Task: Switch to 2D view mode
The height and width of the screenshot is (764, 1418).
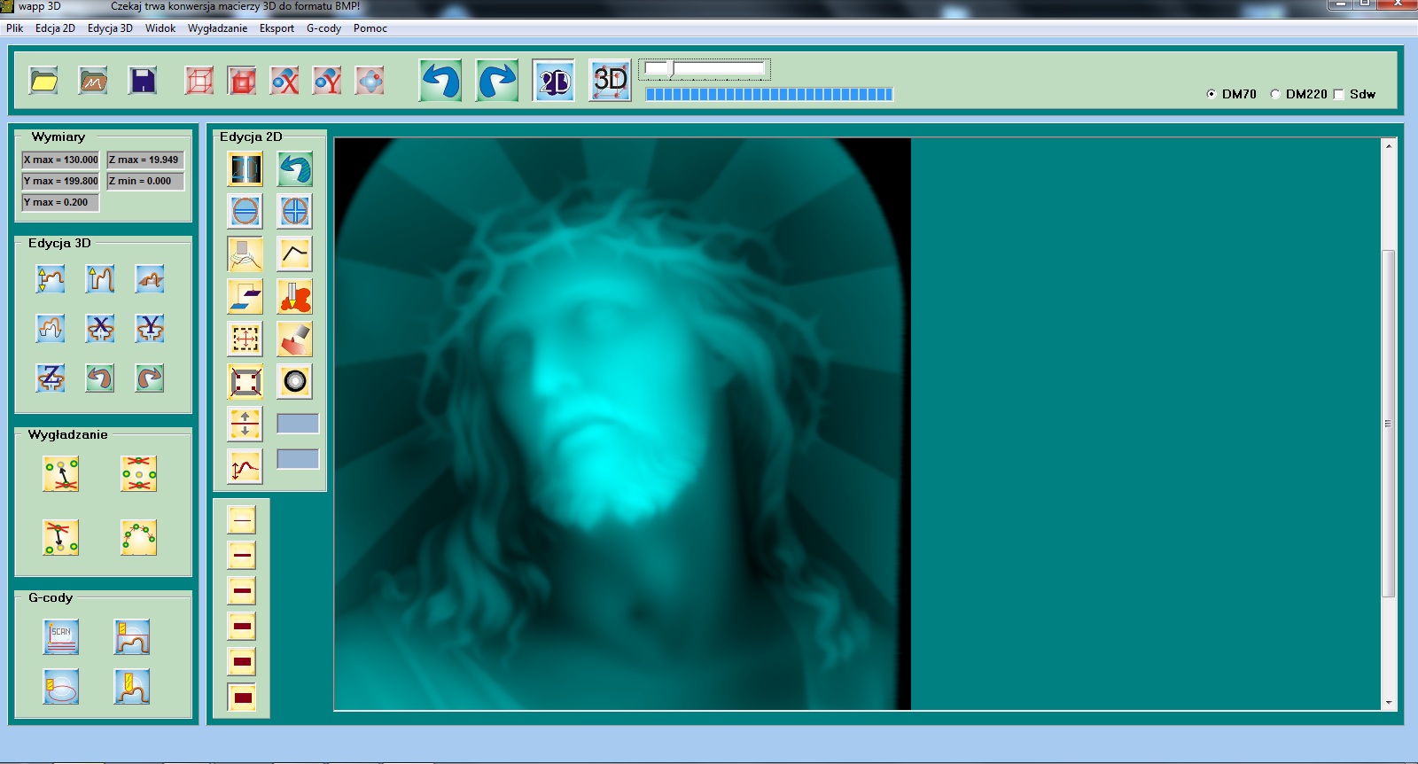Action: [554, 81]
